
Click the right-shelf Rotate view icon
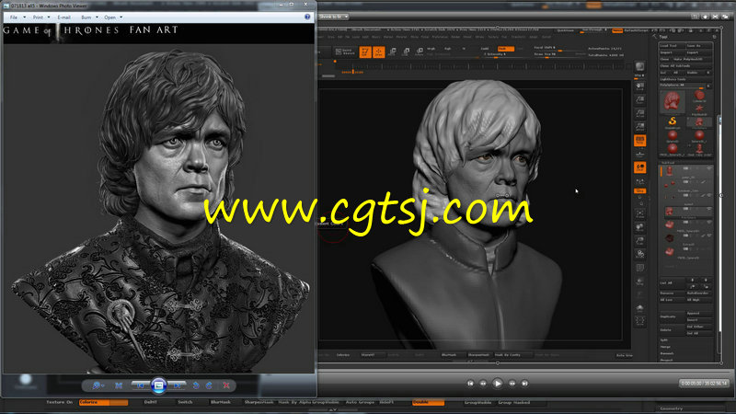pos(639,254)
